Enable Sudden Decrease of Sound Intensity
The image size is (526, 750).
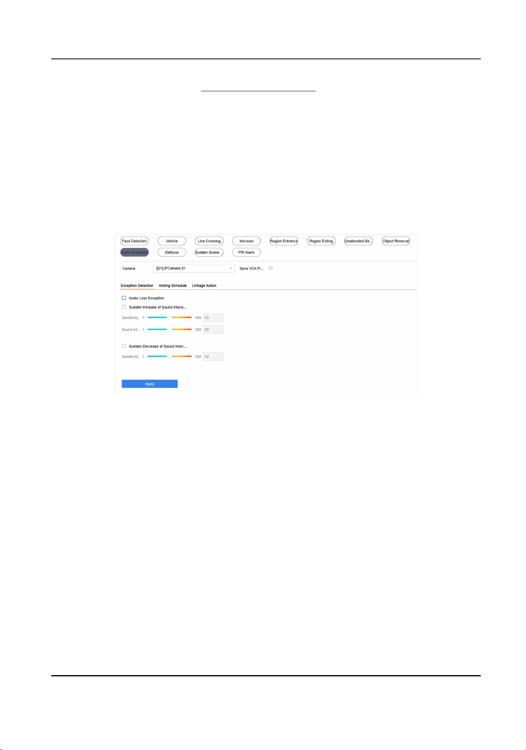pos(124,346)
